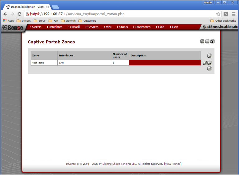Bookmark this page with the star icon
Image resolution: width=239 pixels, height=175 pixels.
tap(218, 14)
